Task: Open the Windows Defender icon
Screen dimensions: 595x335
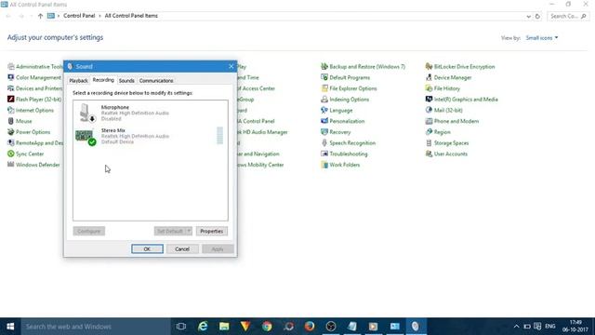Action: click(33, 165)
